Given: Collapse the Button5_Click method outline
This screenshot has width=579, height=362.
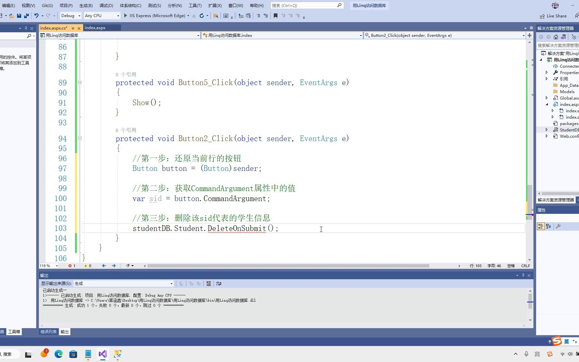Looking at the screenshot, I should (80, 82).
